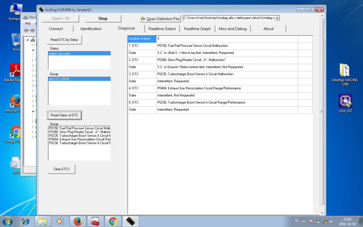Click the volume speaker tray icon
363x227 pixels.
click(x=332, y=222)
